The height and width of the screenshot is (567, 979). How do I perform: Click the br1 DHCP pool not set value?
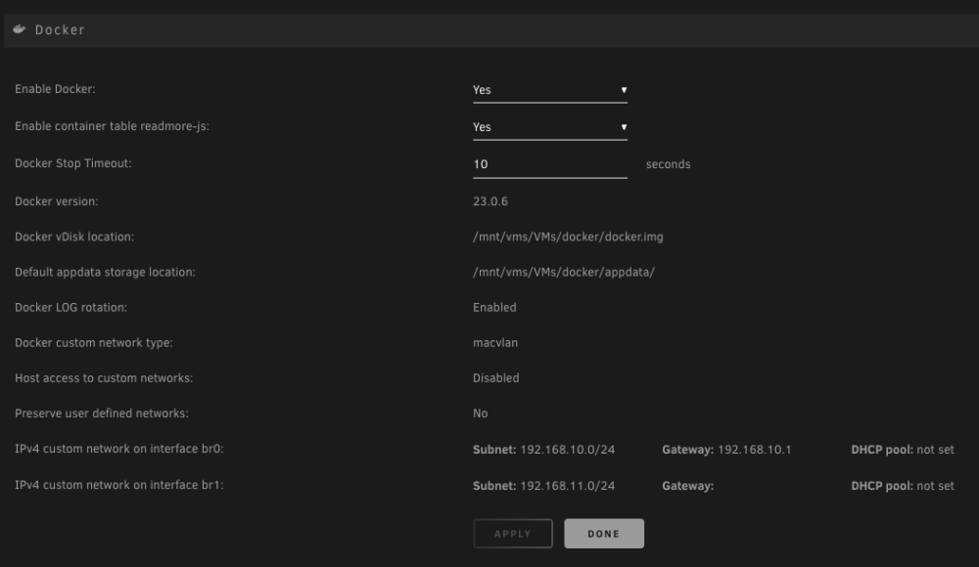click(935, 486)
